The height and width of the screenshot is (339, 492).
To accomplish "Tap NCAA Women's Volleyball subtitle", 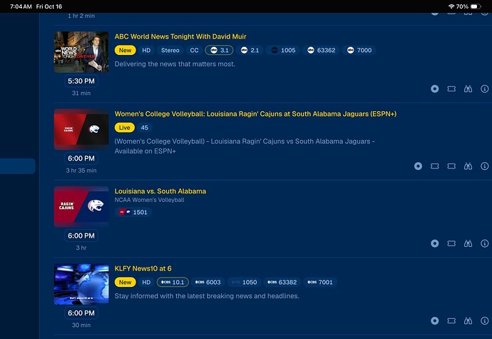I will pos(149,200).
